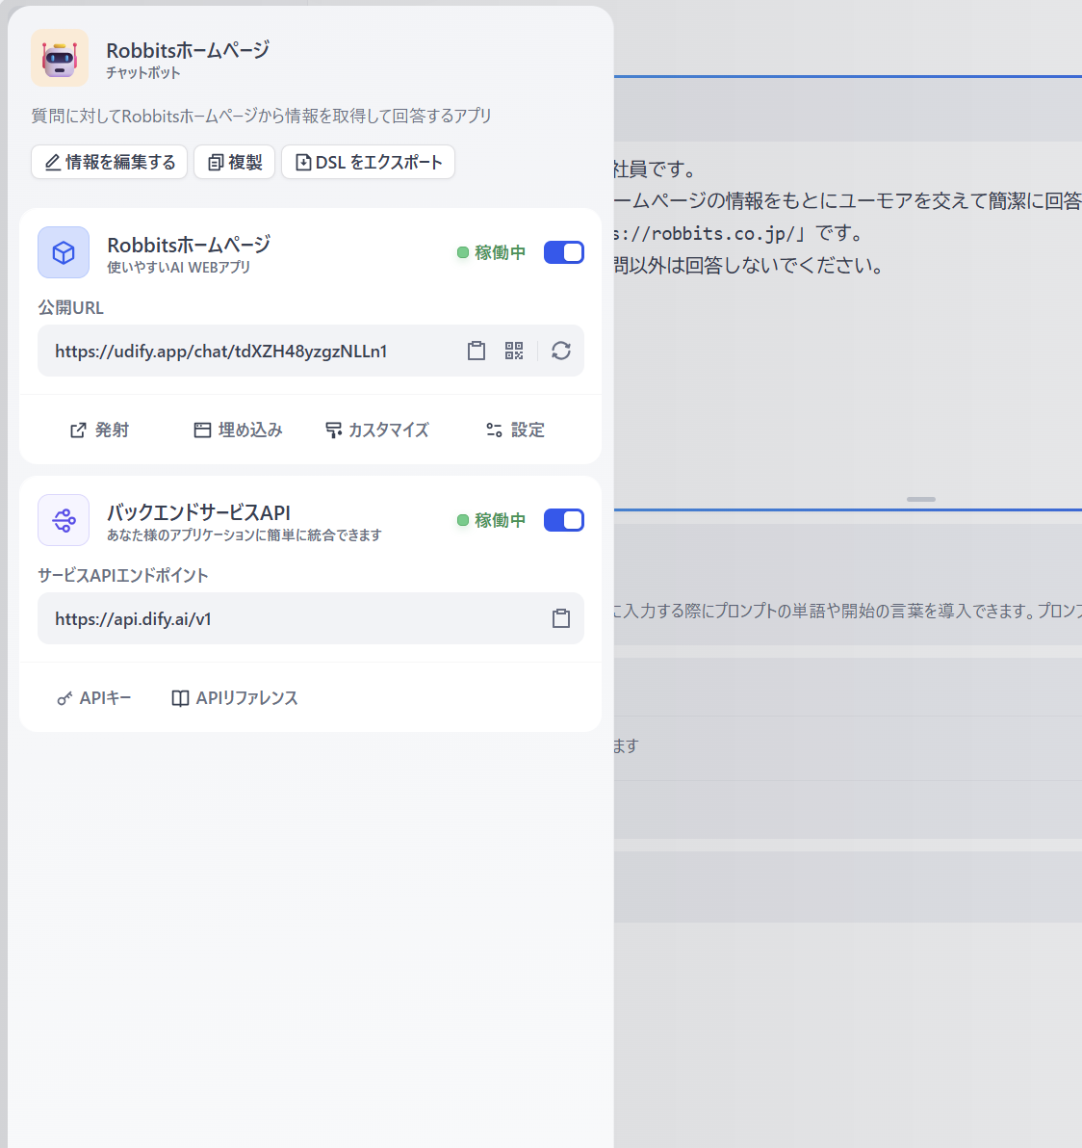Screen dimensions: 1082x1148
Task: Open the APIリファレンス link
Action: coord(235,697)
